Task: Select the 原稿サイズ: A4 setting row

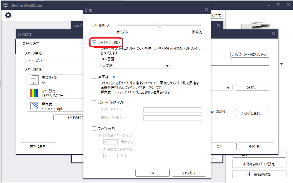Action: tap(55, 80)
